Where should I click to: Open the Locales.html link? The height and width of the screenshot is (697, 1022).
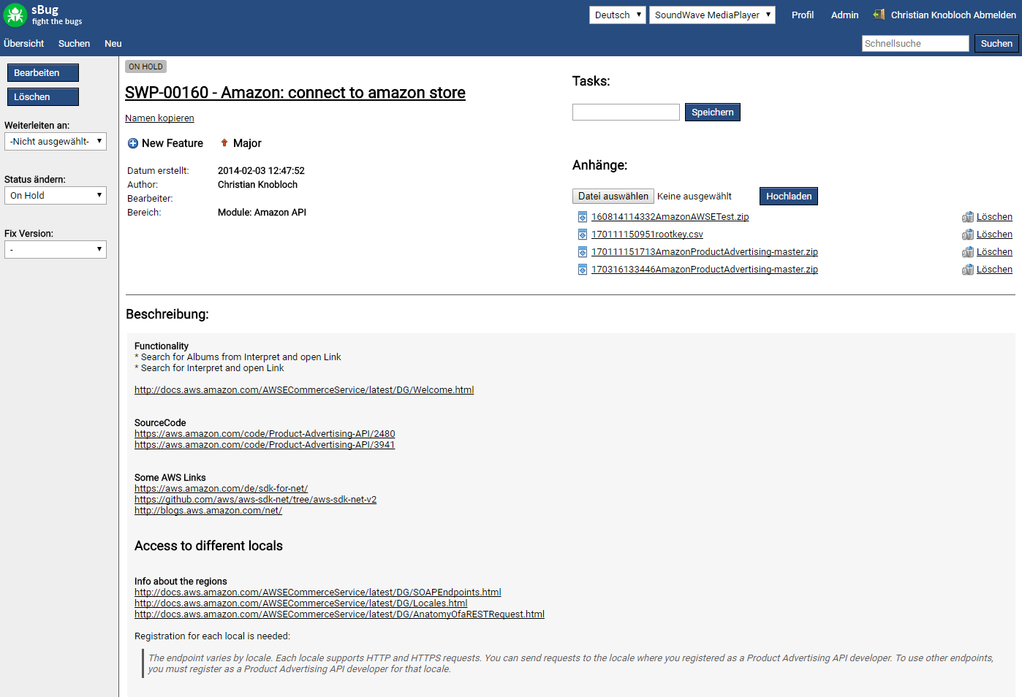(x=300, y=603)
